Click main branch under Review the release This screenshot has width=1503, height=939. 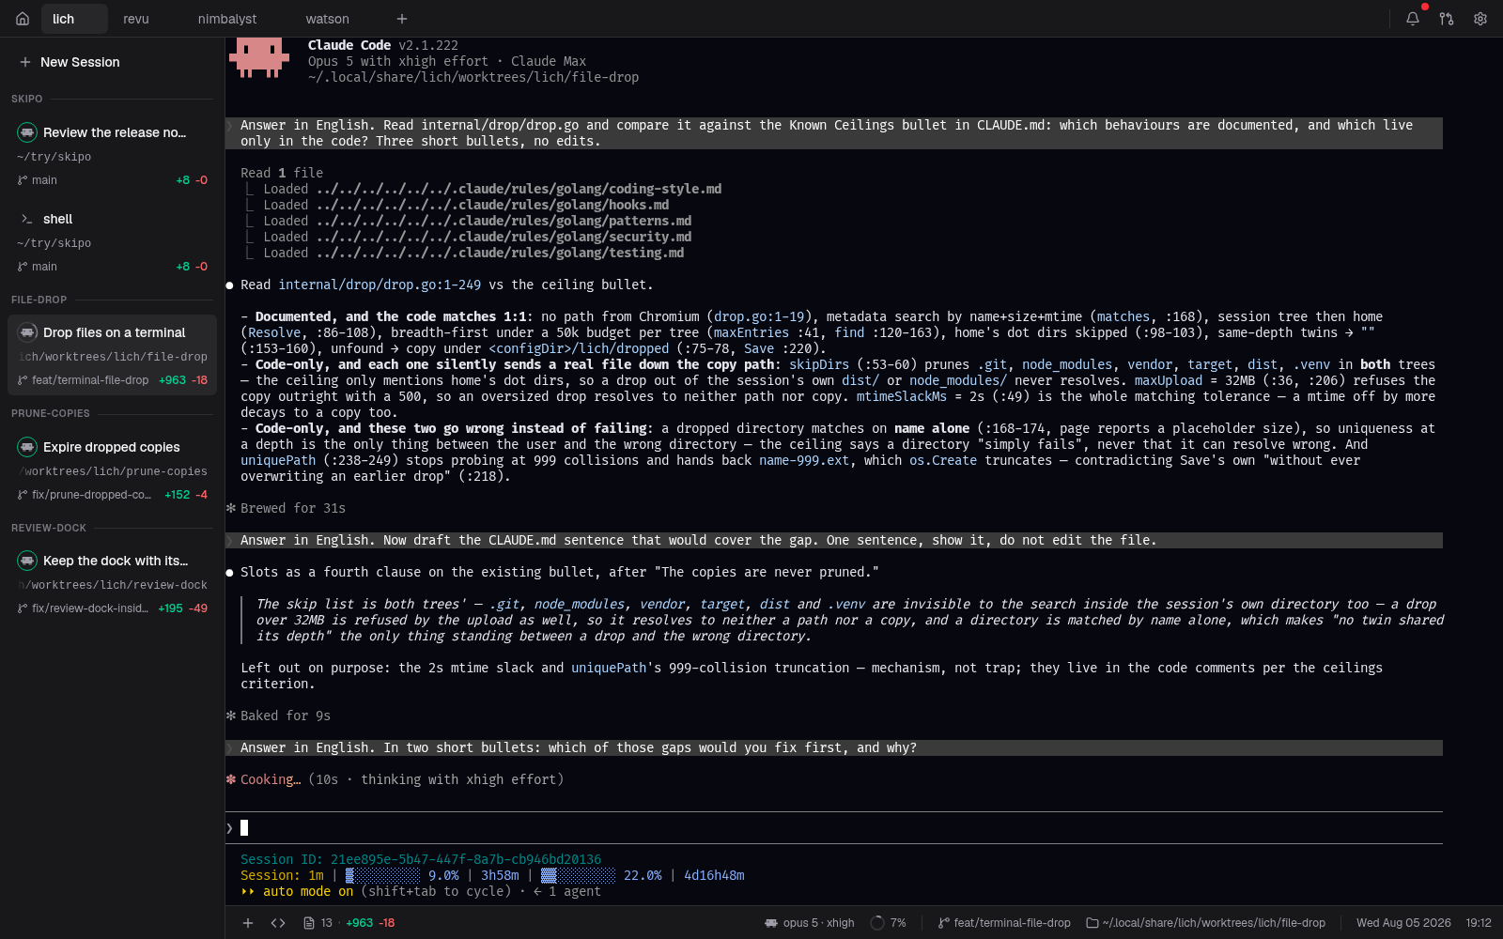coord(44,180)
